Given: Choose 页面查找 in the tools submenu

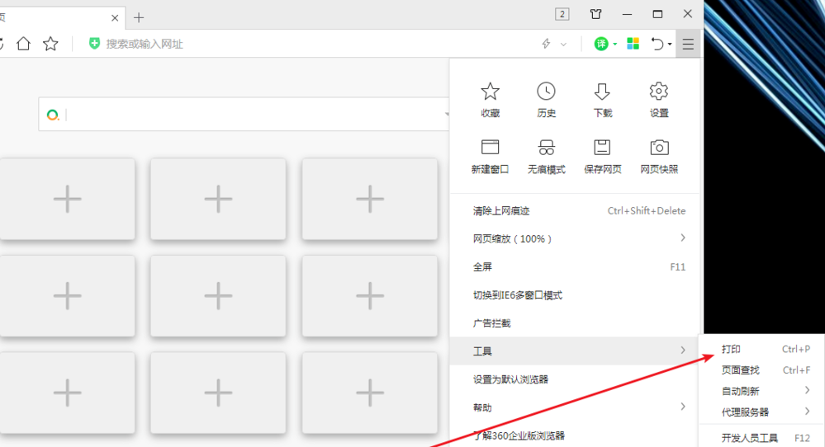Looking at the screenshot, I should coord(761,370).
